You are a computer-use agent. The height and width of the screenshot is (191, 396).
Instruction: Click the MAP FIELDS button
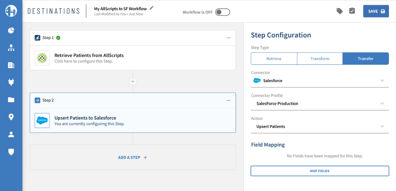320,171
